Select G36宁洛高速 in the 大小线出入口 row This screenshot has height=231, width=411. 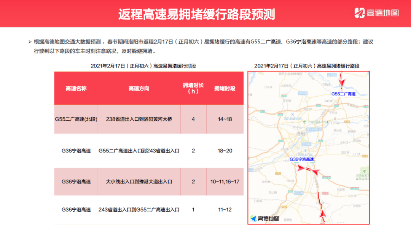(x=76, y=182)
